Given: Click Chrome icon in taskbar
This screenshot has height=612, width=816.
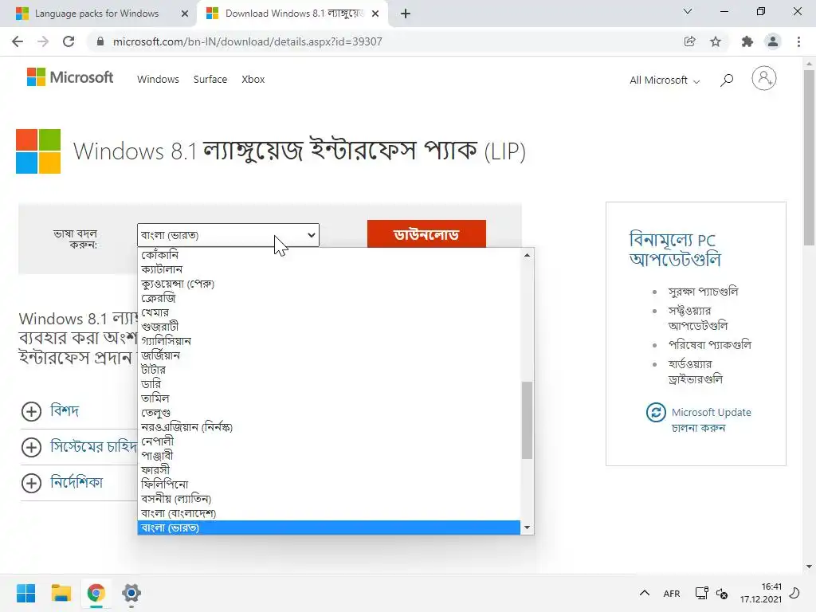Looking at the screenshot, I should click(x=96, y=593).
